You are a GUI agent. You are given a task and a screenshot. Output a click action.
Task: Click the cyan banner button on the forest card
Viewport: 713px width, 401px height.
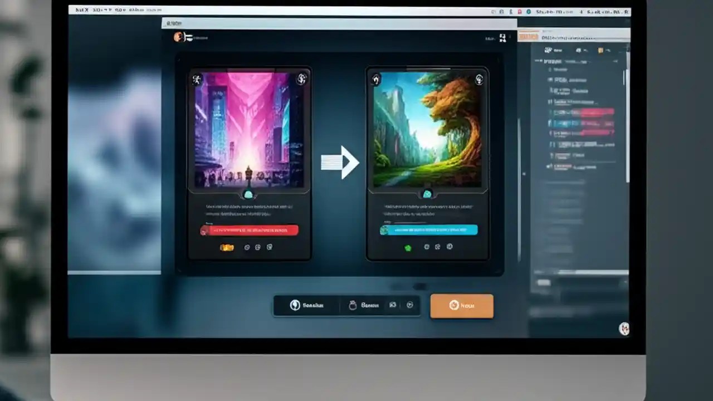(428, 229)
